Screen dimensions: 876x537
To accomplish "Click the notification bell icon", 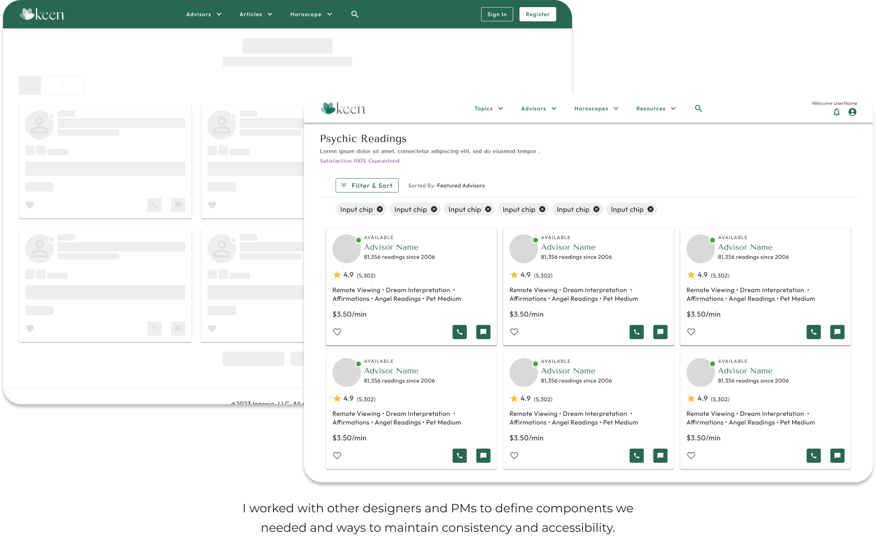I will [x=836, y=112].
